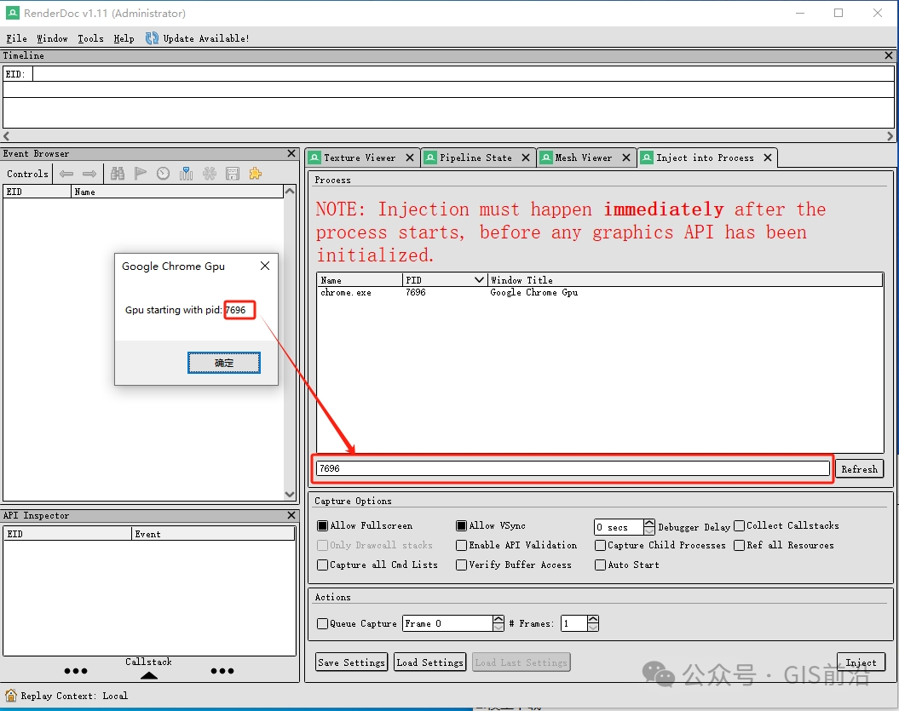The width and height of the screenshot is (899, 711).
Task: Open the Help menu
Action: click(124, 38)
